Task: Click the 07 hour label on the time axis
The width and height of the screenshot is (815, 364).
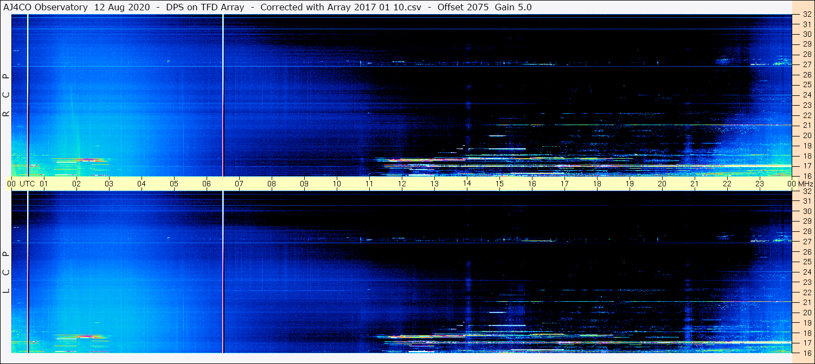Action: [239, 184]
